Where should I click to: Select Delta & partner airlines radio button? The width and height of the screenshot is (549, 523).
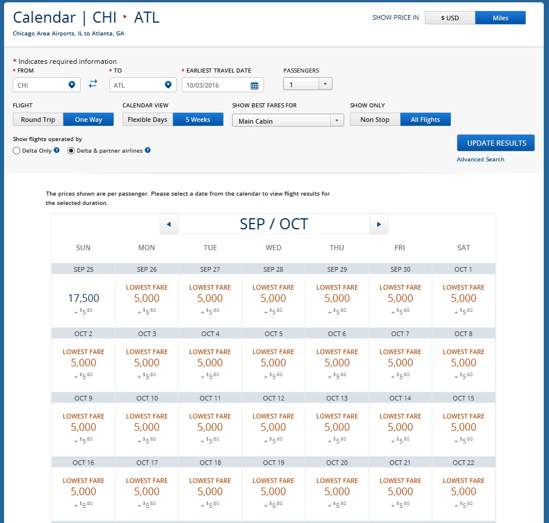point(71,151)
